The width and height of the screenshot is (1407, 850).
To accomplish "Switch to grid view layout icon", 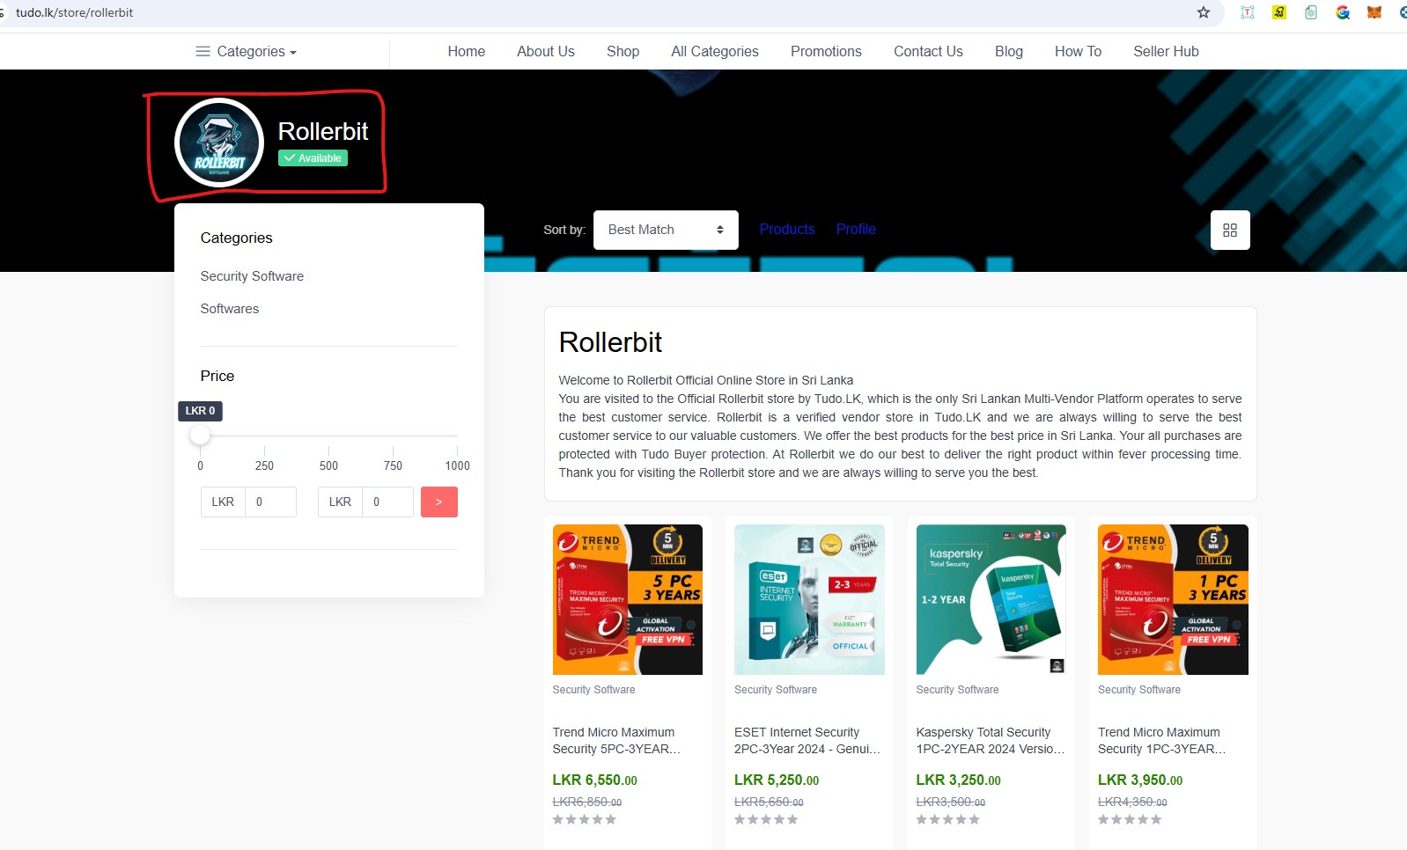I will point(1230,231).
